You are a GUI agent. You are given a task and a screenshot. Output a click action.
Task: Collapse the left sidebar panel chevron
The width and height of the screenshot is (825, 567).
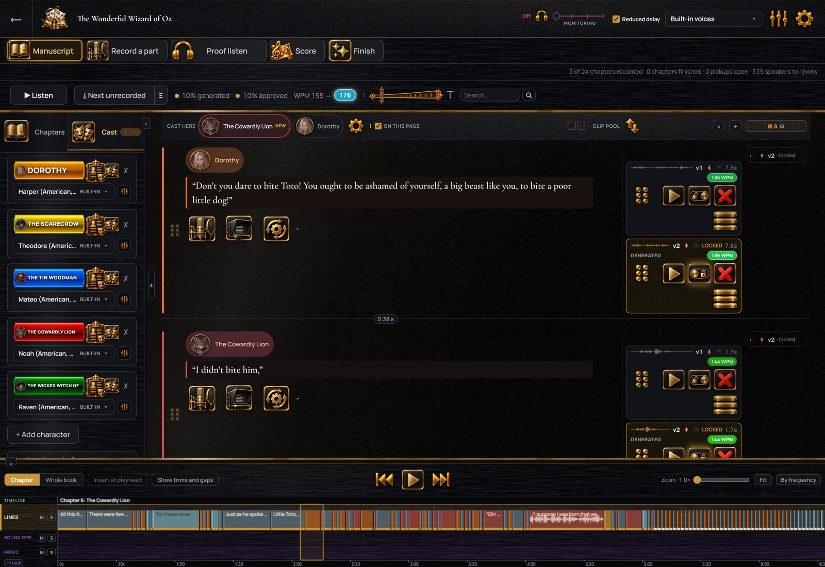click(x=146, y=124)
